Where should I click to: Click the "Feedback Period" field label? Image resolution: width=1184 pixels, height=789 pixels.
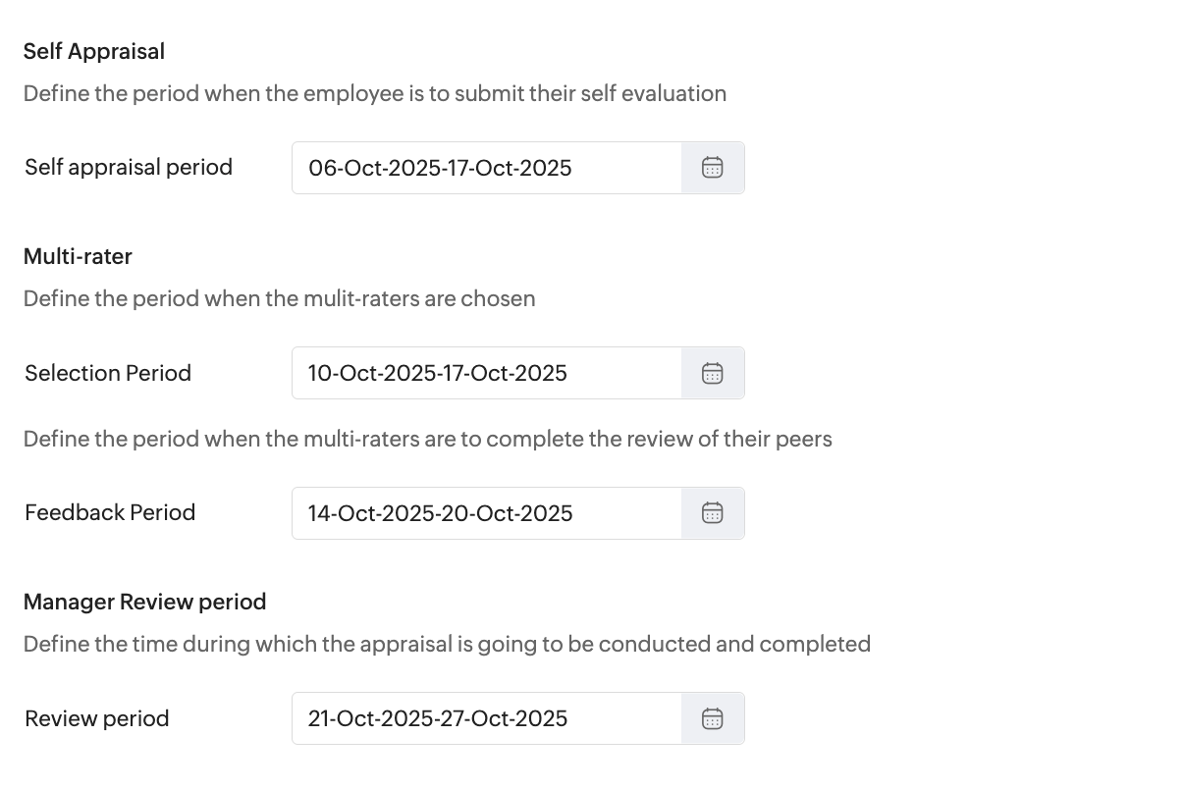click(110, 512)
